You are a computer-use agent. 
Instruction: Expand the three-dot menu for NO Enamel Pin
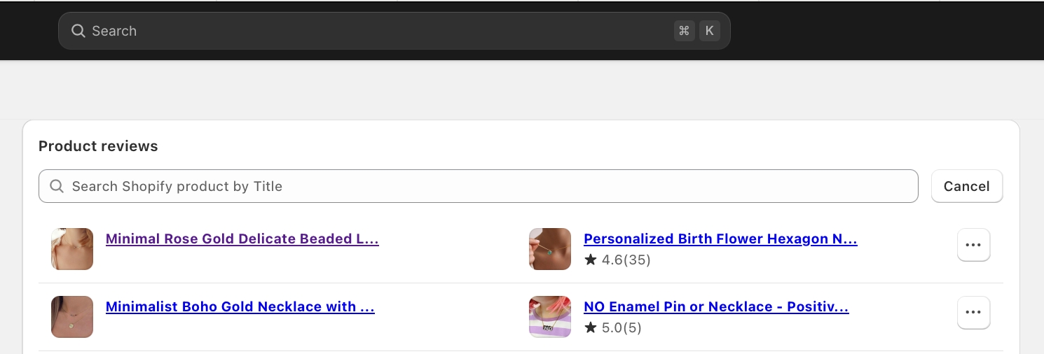[973, 313]
